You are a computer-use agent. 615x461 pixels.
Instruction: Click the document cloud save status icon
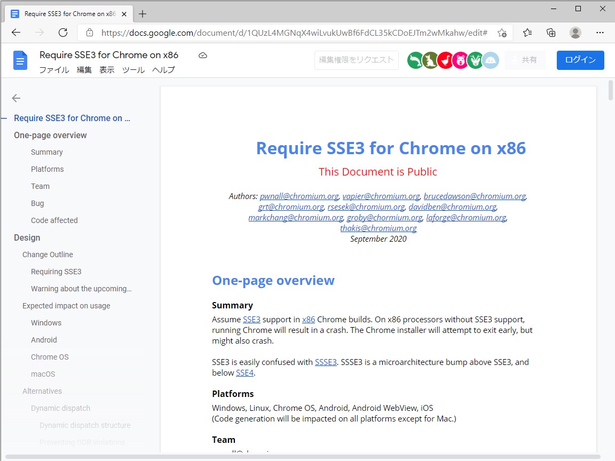(202, 55)
